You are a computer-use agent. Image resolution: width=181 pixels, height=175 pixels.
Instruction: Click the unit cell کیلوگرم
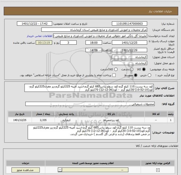(66, 120)
